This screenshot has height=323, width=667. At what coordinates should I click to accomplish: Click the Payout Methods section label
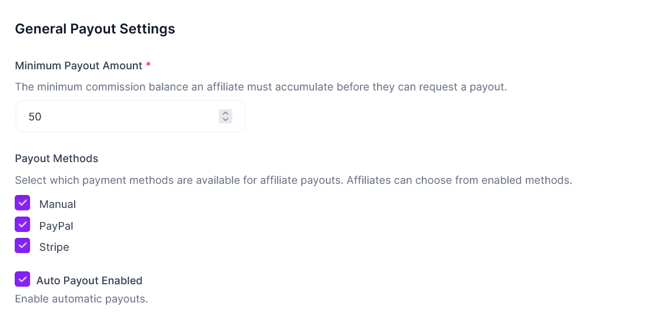point(56,159)
